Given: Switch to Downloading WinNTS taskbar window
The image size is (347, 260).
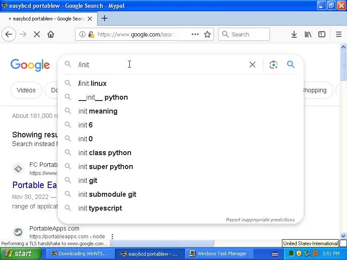Looking at the screenshot, I should (80, 253).
